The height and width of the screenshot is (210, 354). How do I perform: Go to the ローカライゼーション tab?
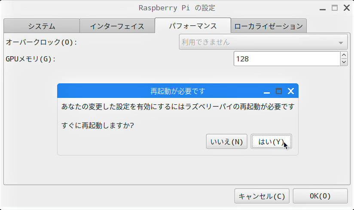269,26
